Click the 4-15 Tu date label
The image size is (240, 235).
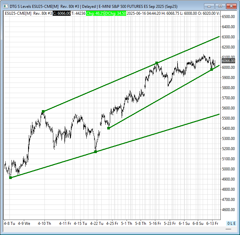coord(80,223)
